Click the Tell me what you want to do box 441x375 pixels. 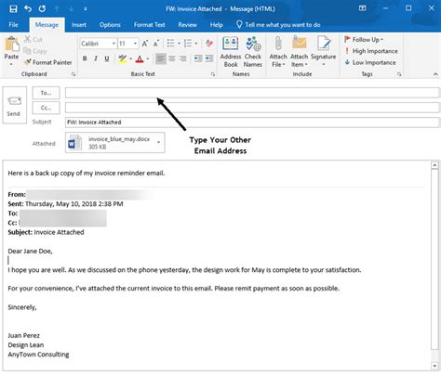click(278, 25)
